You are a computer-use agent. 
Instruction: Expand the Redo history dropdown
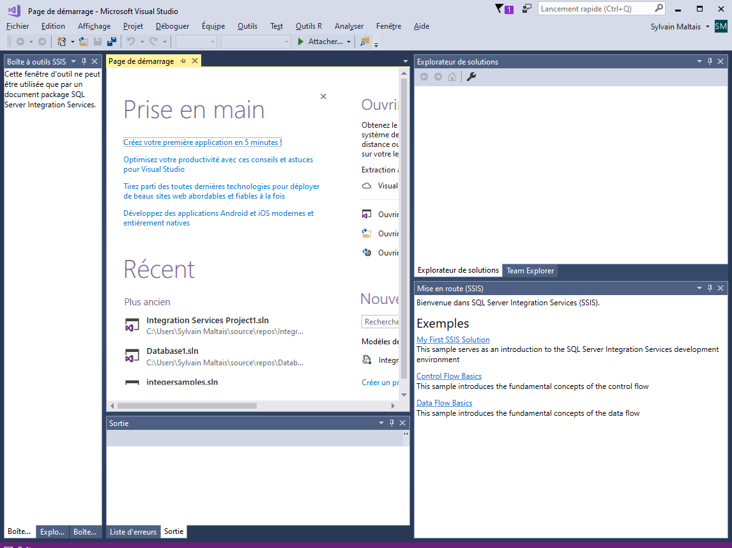coord(164,41)
